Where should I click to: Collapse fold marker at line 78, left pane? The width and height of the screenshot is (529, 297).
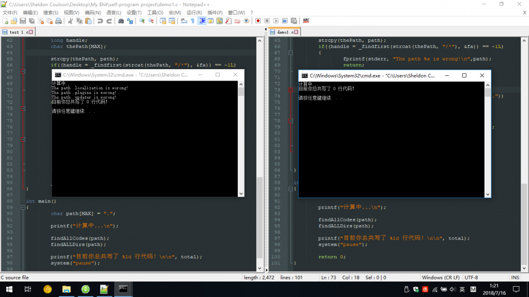pyautogui.click(x=23, y=139)
